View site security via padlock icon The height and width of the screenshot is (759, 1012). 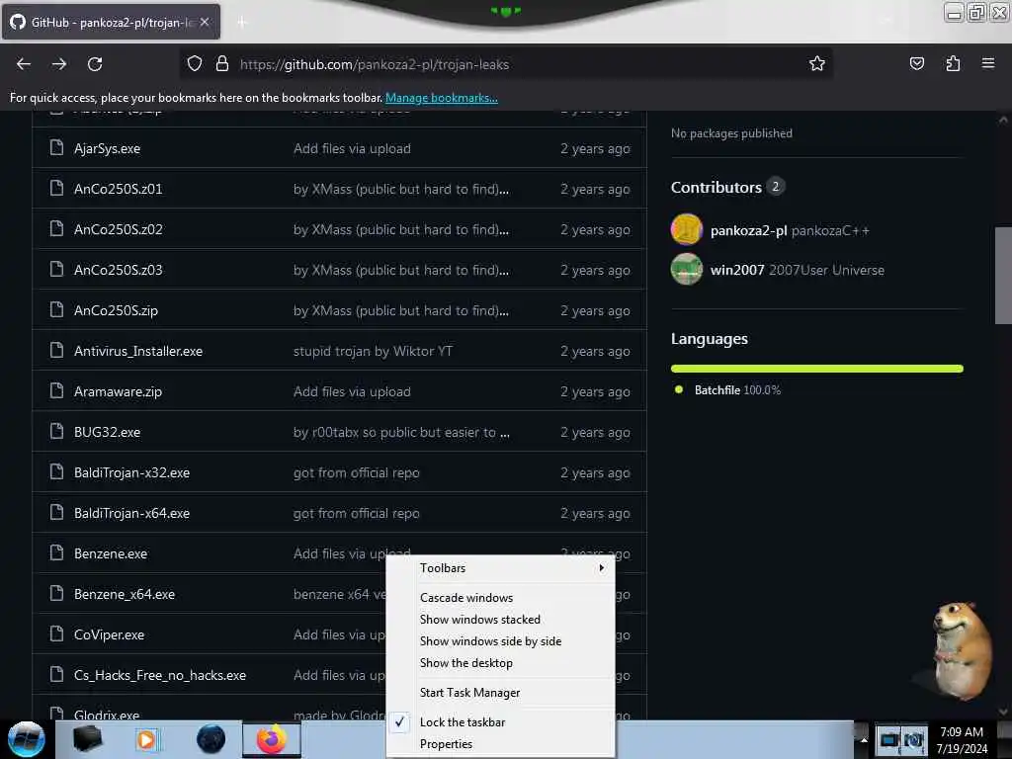(222, 64)
